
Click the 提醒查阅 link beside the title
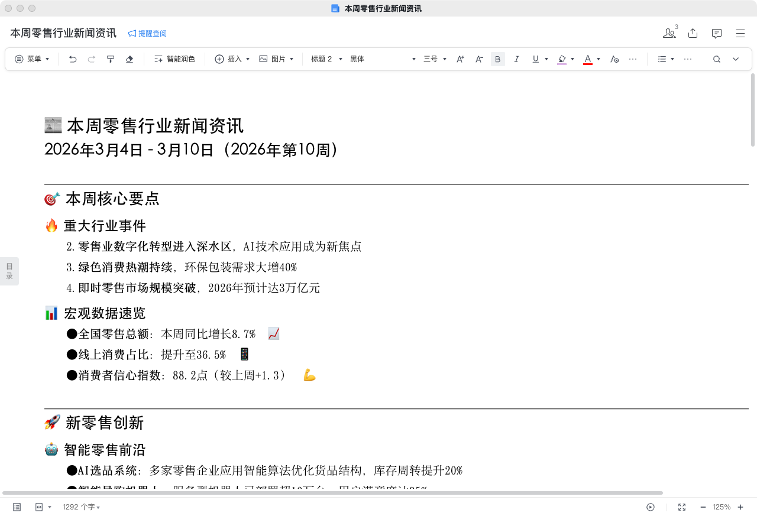[x=147, y=34]
